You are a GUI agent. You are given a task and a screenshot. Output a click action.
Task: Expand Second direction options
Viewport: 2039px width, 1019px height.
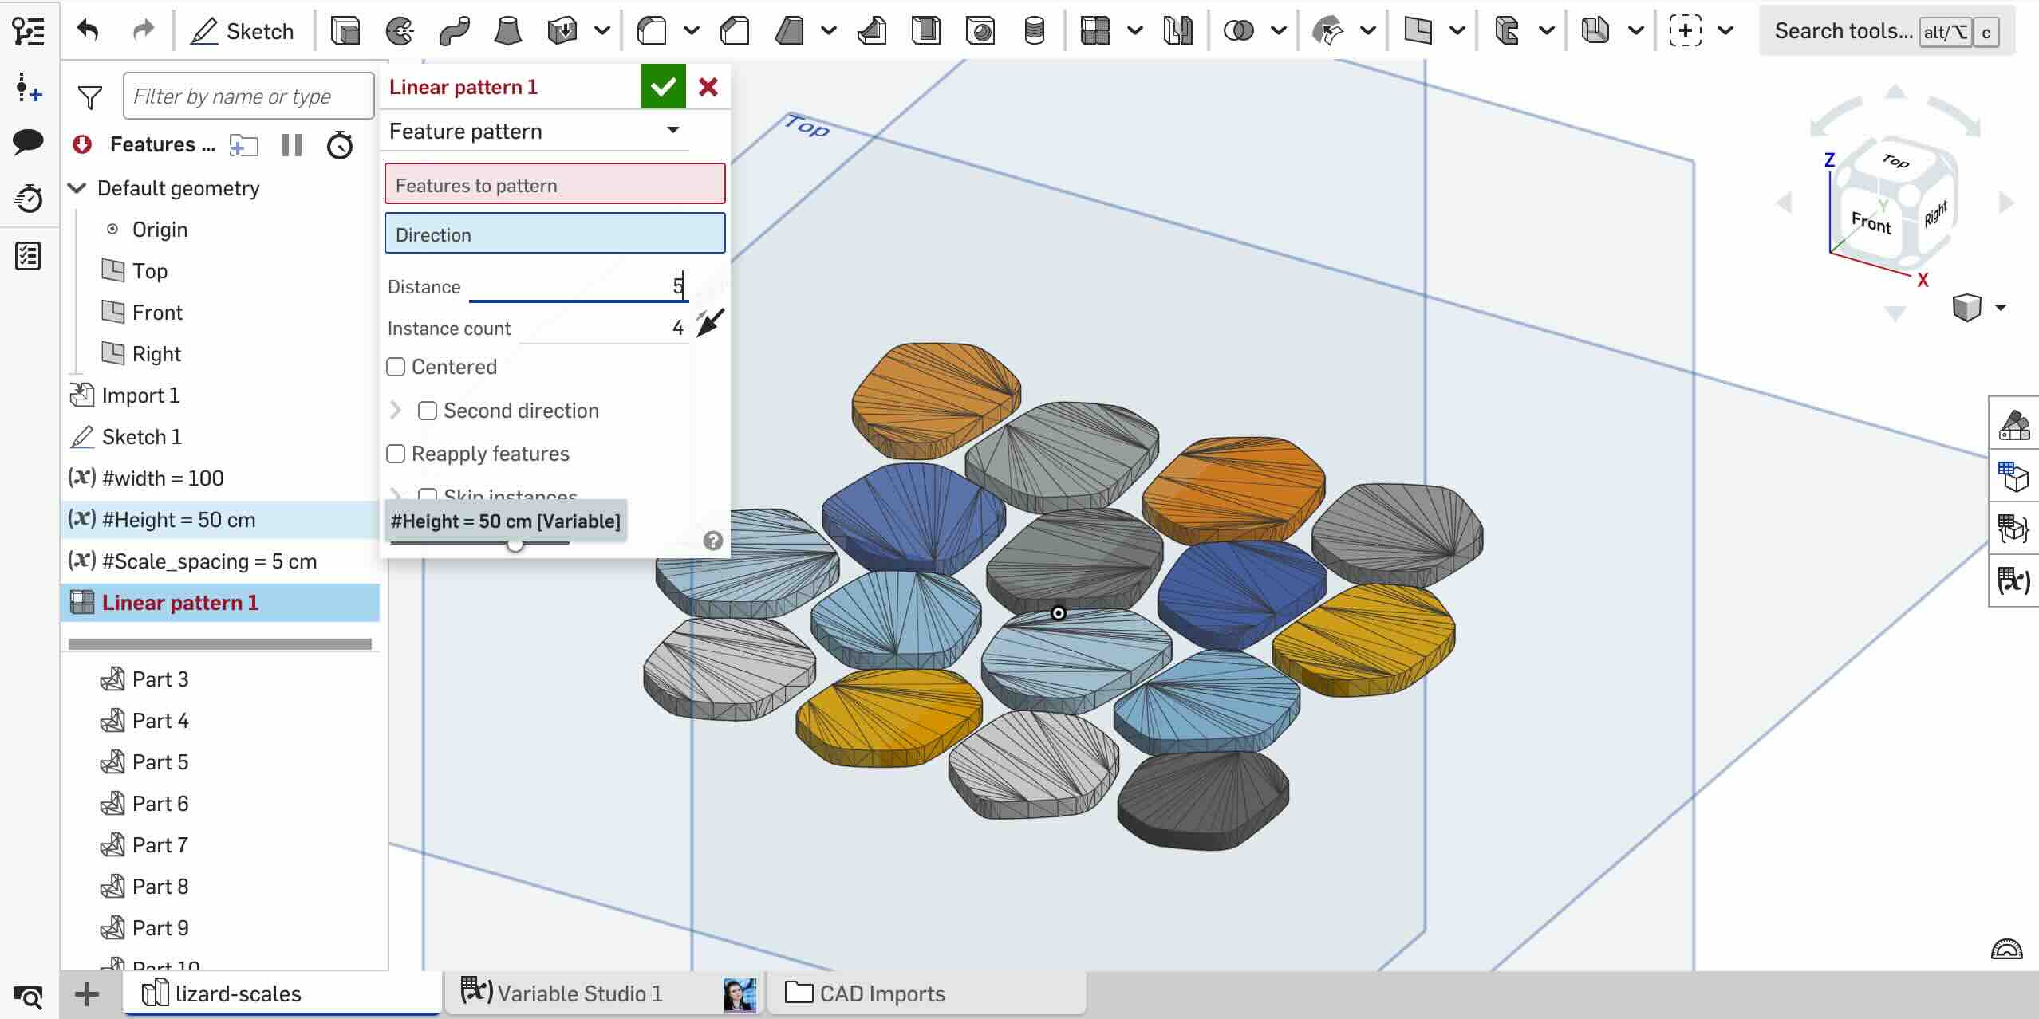[x=396, y=411]
